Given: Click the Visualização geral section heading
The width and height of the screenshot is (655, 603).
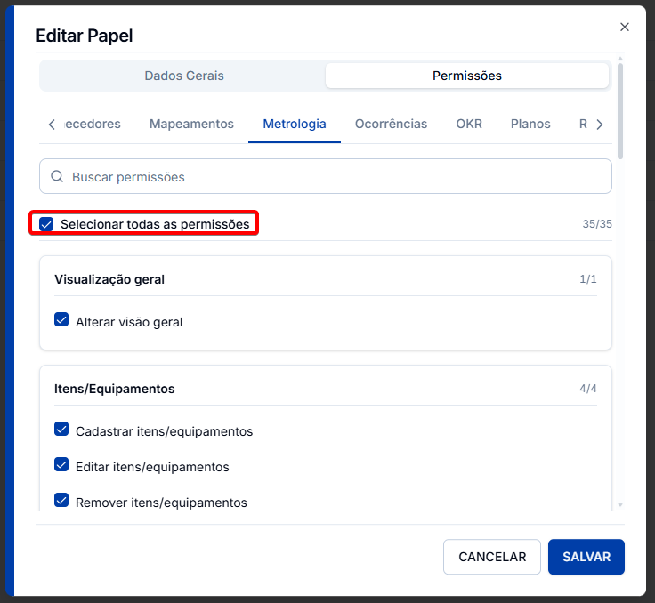Looking at the screenshot, I should (x=109, y=279).
